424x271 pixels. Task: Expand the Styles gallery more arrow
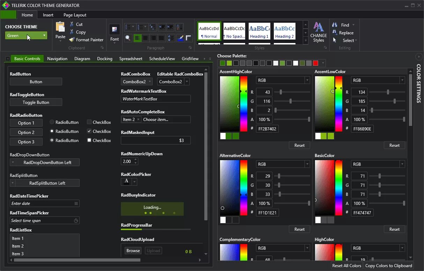click(x=306, y=40)
